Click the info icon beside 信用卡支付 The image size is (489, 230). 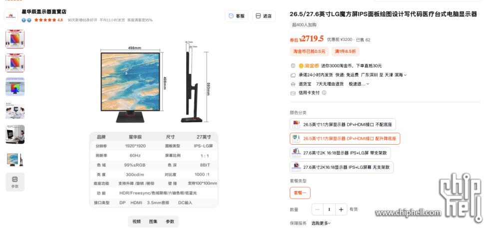(x=324, y=93)
